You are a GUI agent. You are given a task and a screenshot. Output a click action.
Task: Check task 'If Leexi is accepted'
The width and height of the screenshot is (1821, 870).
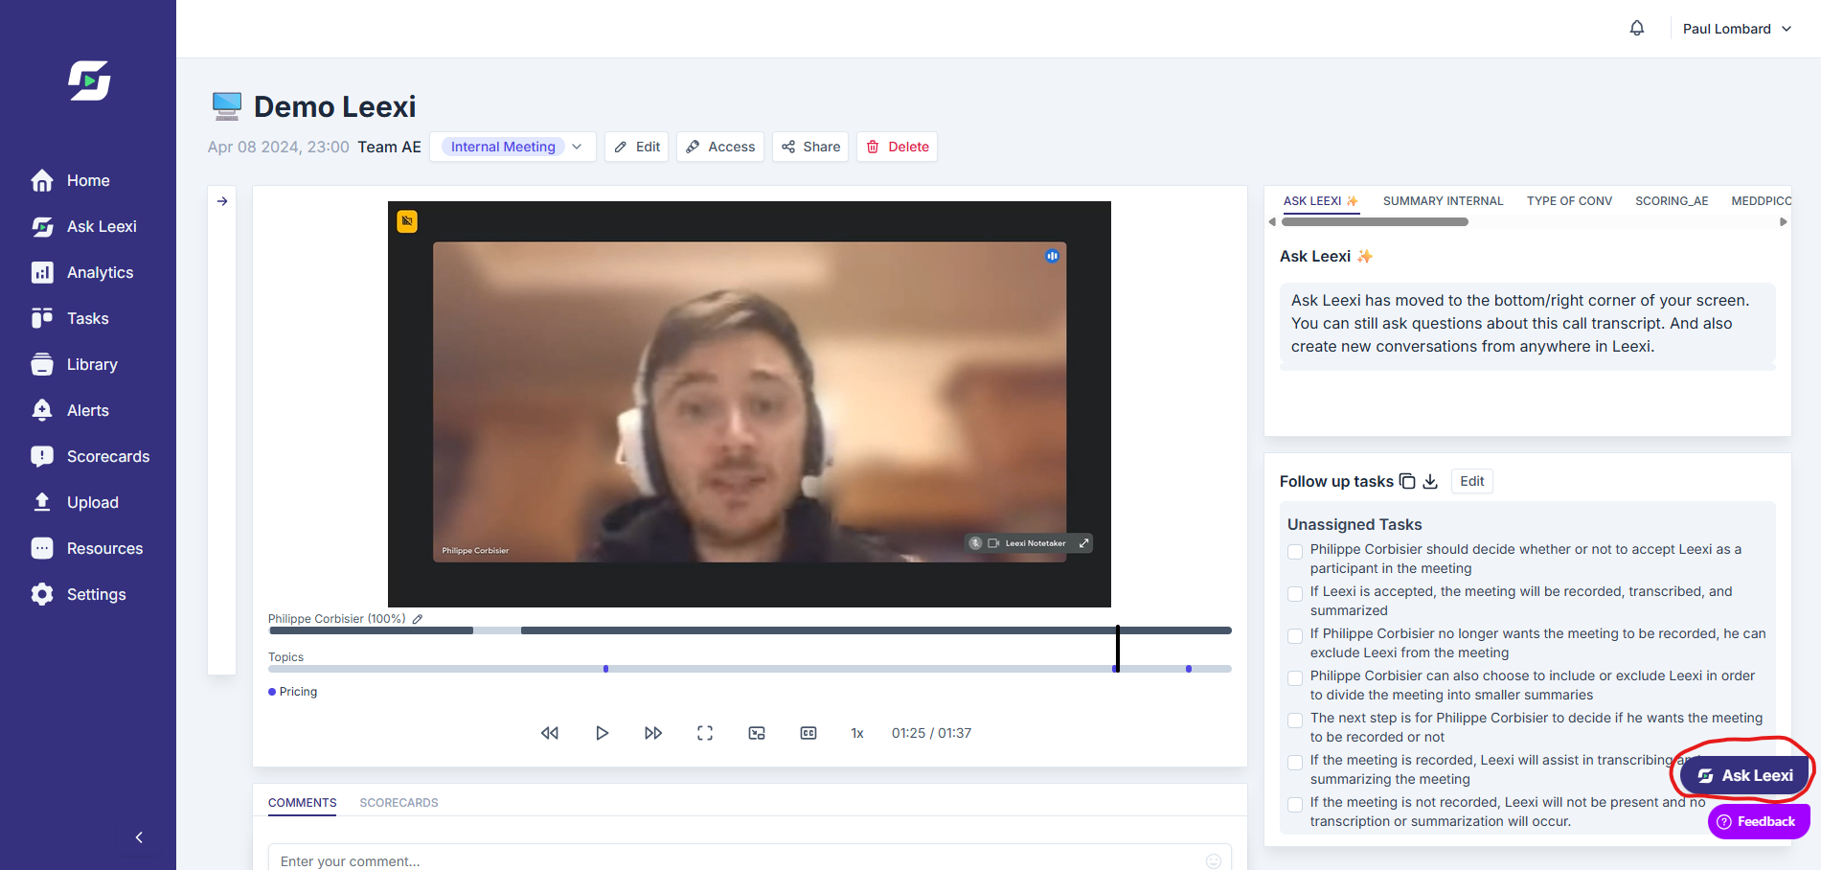pyautogui.click(x=1295, y=594)
